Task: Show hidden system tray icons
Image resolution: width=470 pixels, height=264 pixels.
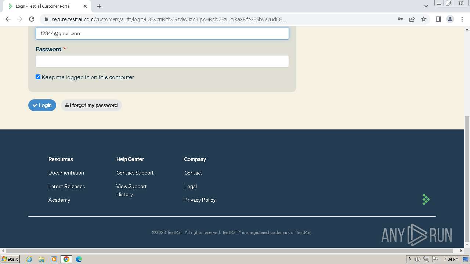Action: (x=409, y=259)
